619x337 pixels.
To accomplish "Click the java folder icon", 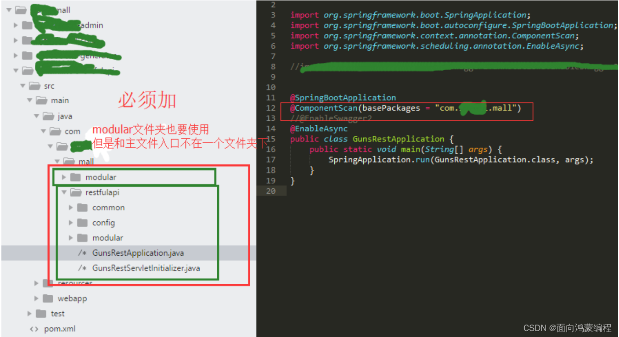I will point(48,116).
